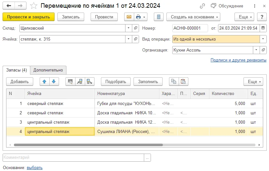
Task: Move row up with blue arrow
Action: 45,81
